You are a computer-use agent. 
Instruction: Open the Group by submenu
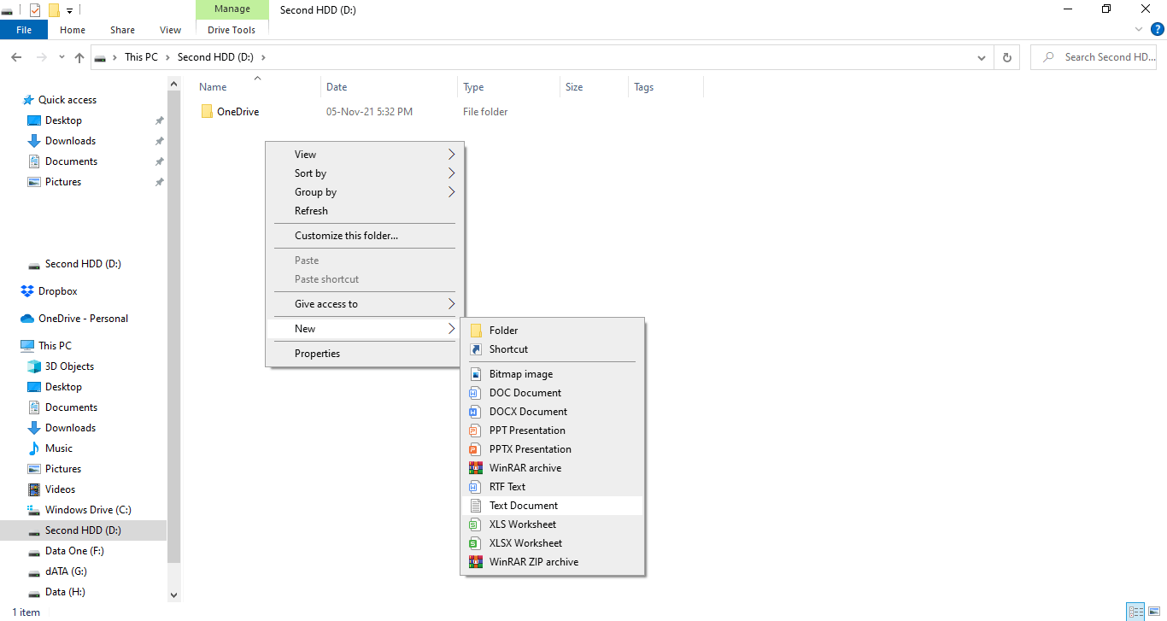365,192
